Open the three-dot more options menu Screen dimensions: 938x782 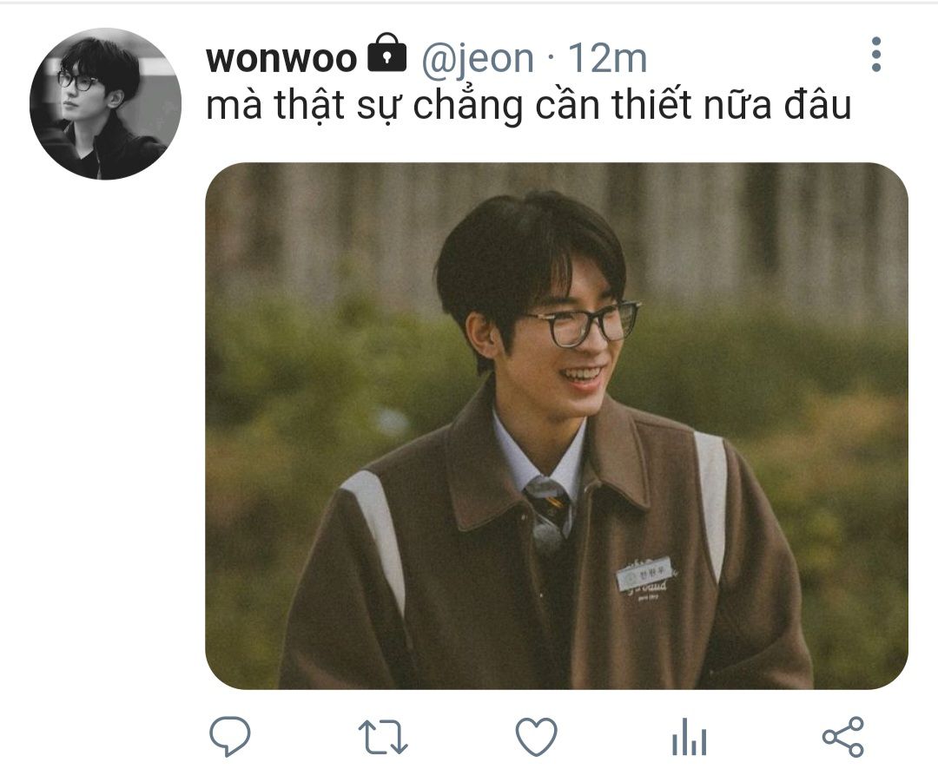click(876, 55)
